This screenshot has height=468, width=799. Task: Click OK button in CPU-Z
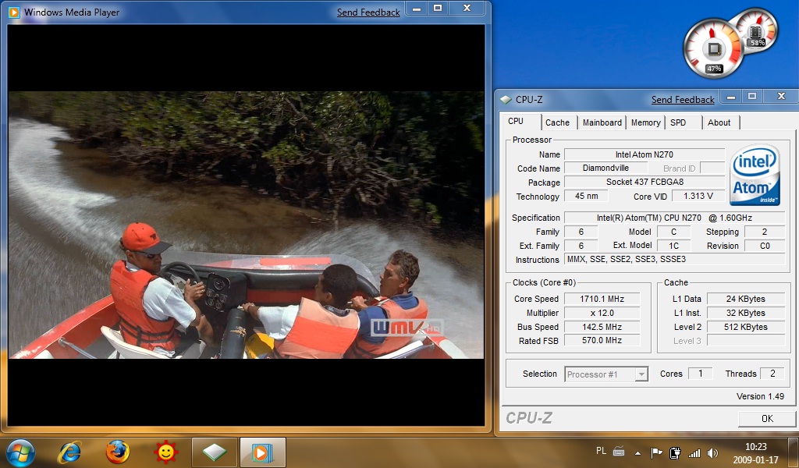(767, 419)
